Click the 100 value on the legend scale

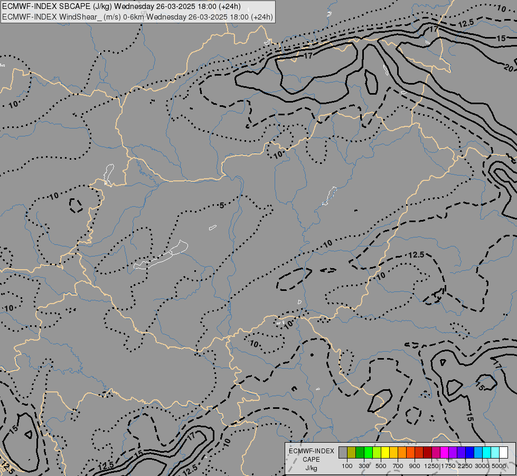pyautogui.click(x=347, y=466)
